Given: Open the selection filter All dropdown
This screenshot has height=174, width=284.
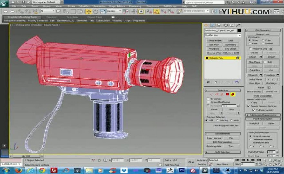Looking at the screenshot, I should point(47,11).
